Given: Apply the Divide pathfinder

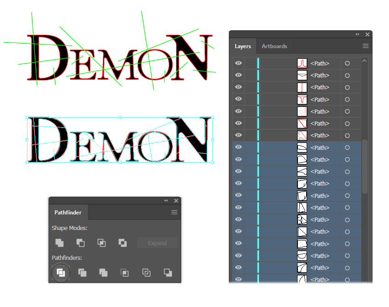Looking at the screenshot, I should point(61,273).
